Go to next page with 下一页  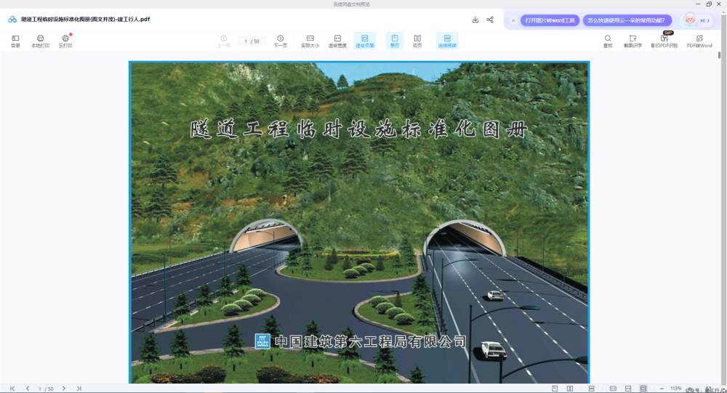pyautogui.click(x=280, y=41)
